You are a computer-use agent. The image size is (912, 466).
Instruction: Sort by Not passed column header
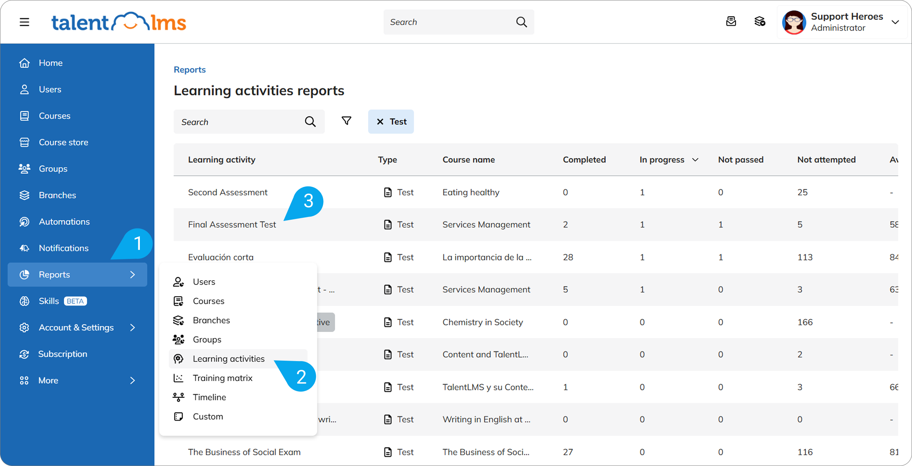pyautogui.click(x=741, y=160)
